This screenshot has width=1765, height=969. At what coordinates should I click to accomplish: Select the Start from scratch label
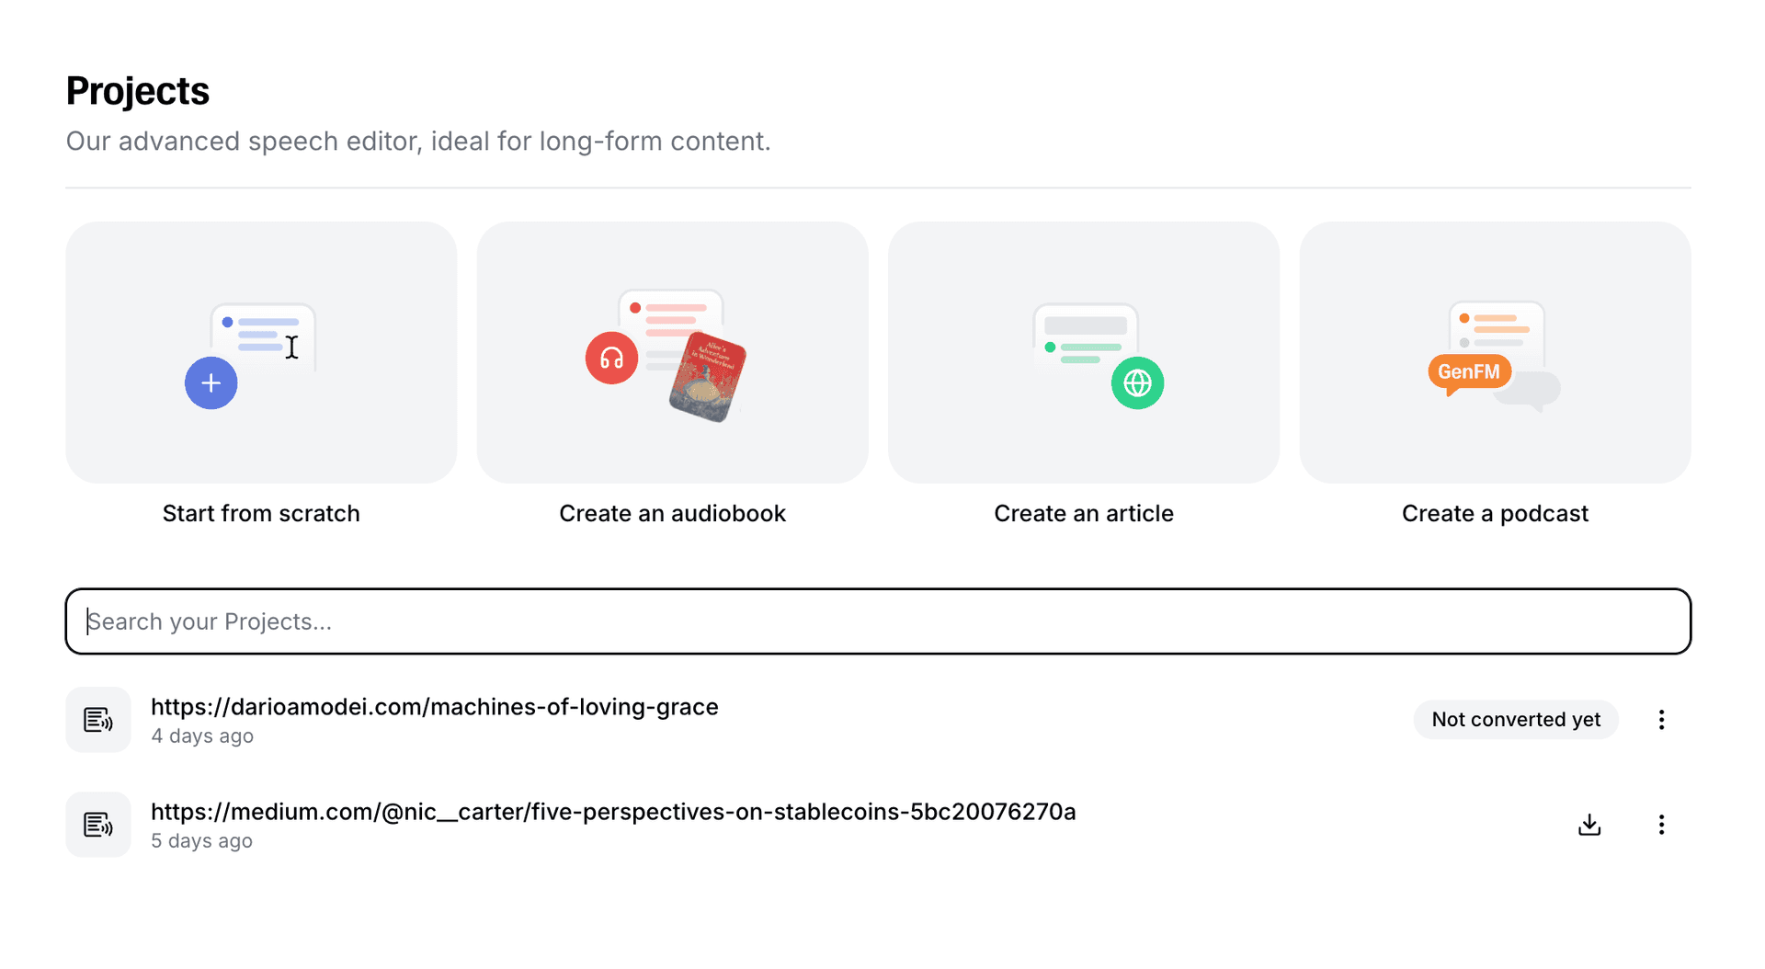[261, 513]
